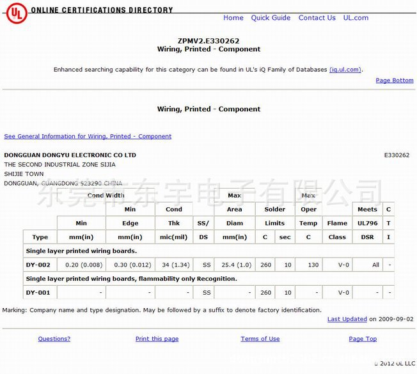The image size is (417, 374).
Task: Select the 10 sec cell in DY-001 row
Action: point(285,292)
